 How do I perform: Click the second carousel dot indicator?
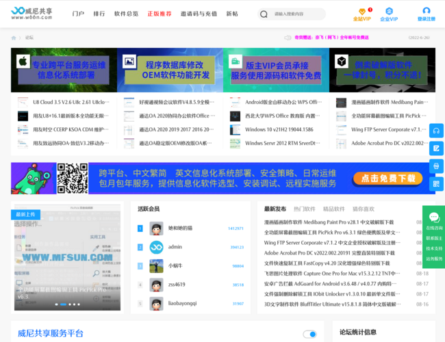click(x=63, y=304)
